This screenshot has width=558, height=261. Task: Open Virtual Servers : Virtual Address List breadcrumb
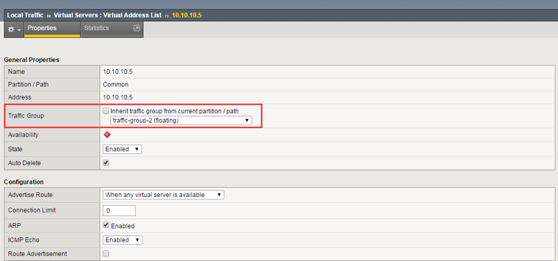tap(108, 14)
